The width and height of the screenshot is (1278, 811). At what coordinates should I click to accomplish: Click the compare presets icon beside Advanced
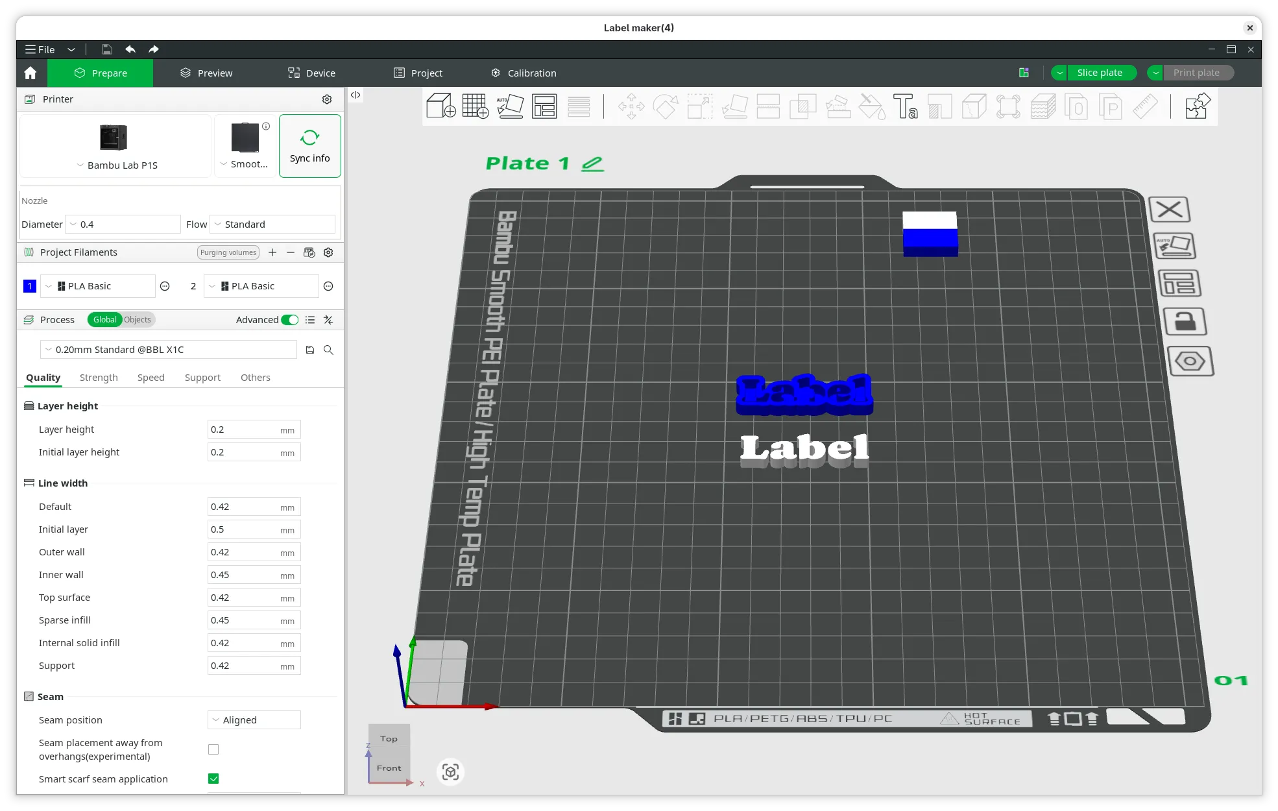coord(328,320)
